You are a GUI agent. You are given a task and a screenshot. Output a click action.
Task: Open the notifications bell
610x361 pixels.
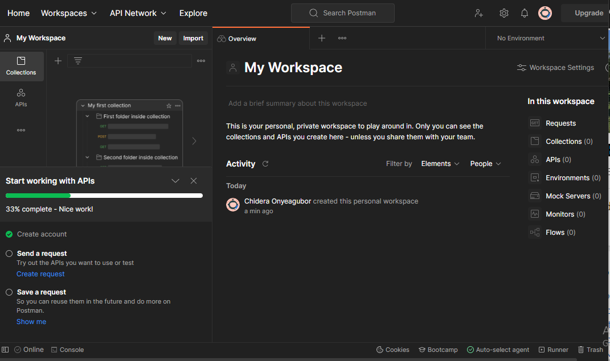[525, 13]
